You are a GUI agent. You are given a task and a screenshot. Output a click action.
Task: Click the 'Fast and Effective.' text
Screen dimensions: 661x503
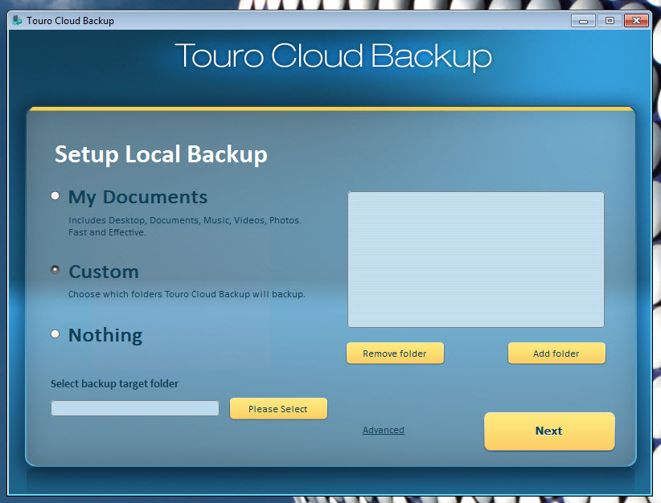[107, 232]
